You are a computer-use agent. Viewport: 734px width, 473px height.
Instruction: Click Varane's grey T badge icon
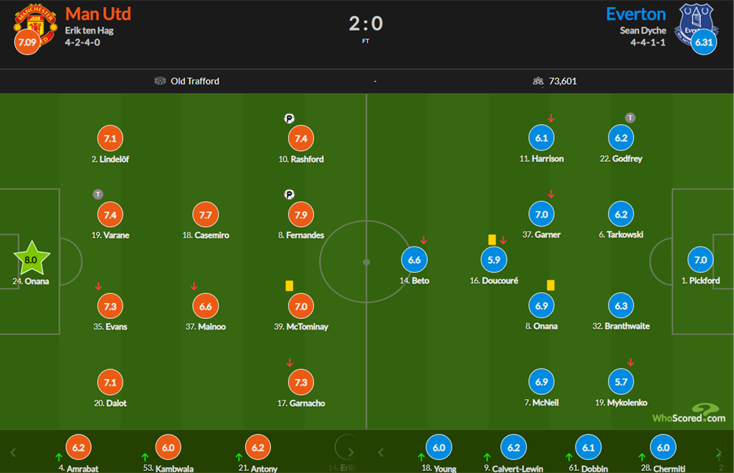98,194
